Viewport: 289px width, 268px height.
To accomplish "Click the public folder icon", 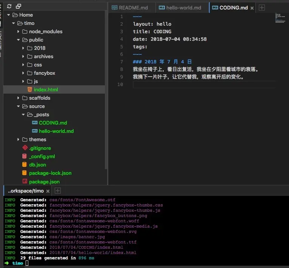I will coord(25,40).
